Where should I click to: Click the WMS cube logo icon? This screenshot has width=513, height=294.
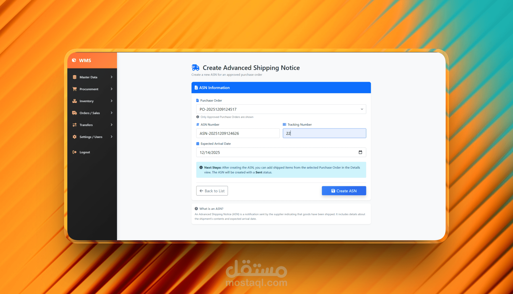tap(74, 60)
